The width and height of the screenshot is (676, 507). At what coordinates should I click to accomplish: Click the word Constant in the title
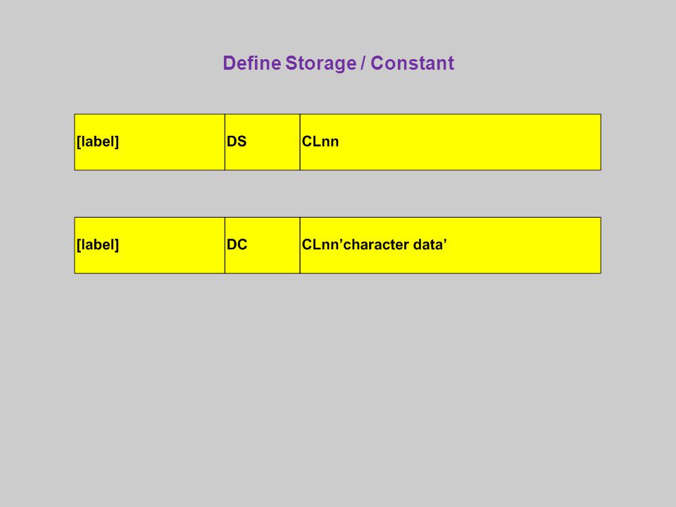click(x=412, y=63)
